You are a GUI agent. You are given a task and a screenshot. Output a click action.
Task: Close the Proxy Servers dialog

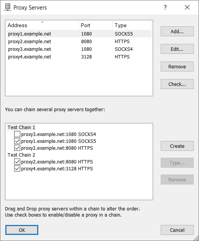click(x=187, y=7)
